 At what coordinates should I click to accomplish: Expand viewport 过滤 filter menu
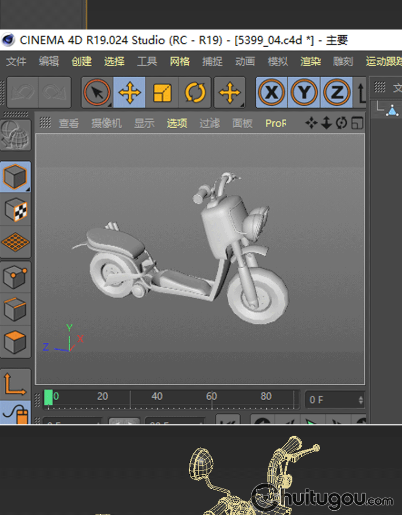point(210,123)
